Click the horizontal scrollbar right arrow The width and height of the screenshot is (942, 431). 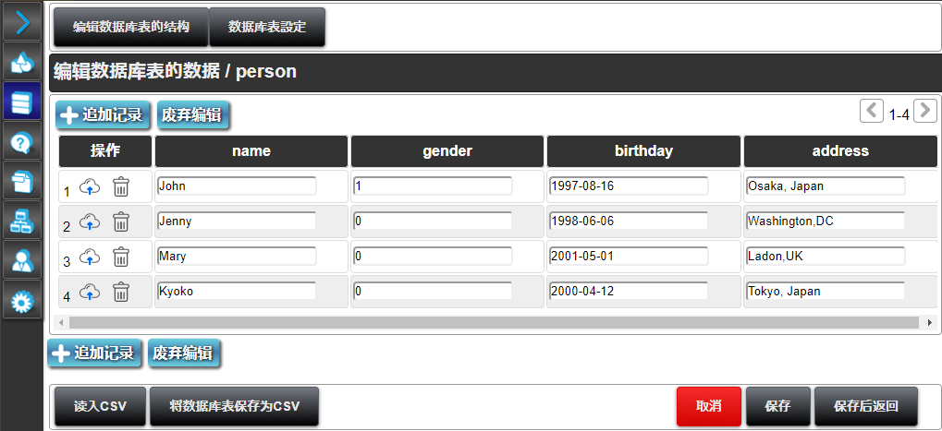[930, 322]
